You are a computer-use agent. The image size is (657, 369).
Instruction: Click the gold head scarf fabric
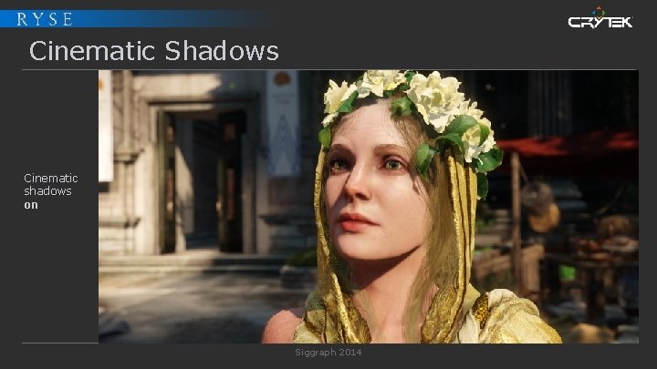(x=454, y=251)
